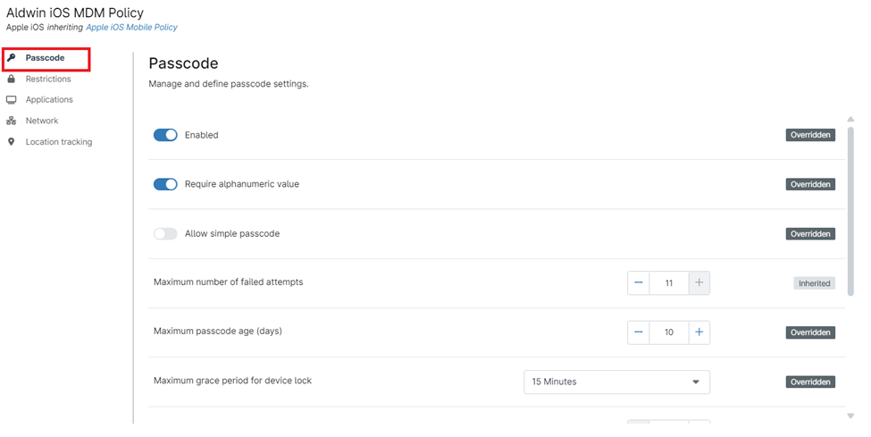Open the Apple iOS Mobile Policy link
This screenshot has height=437, width=871.
(x=131, y=28)
